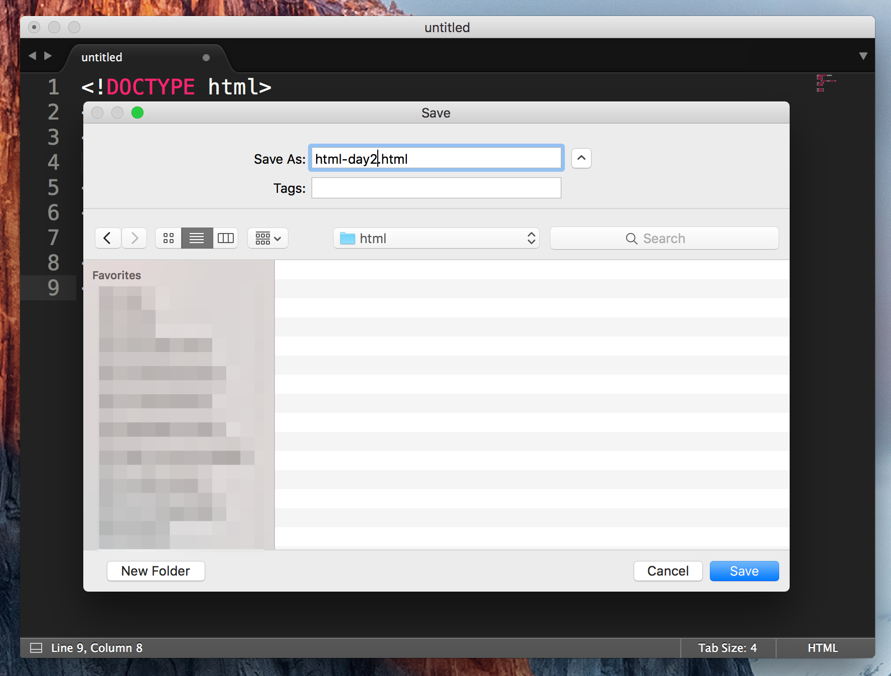Collapse the save dialog with the chevron button
This screenshot has width=891, height=676.
point(581,158)
